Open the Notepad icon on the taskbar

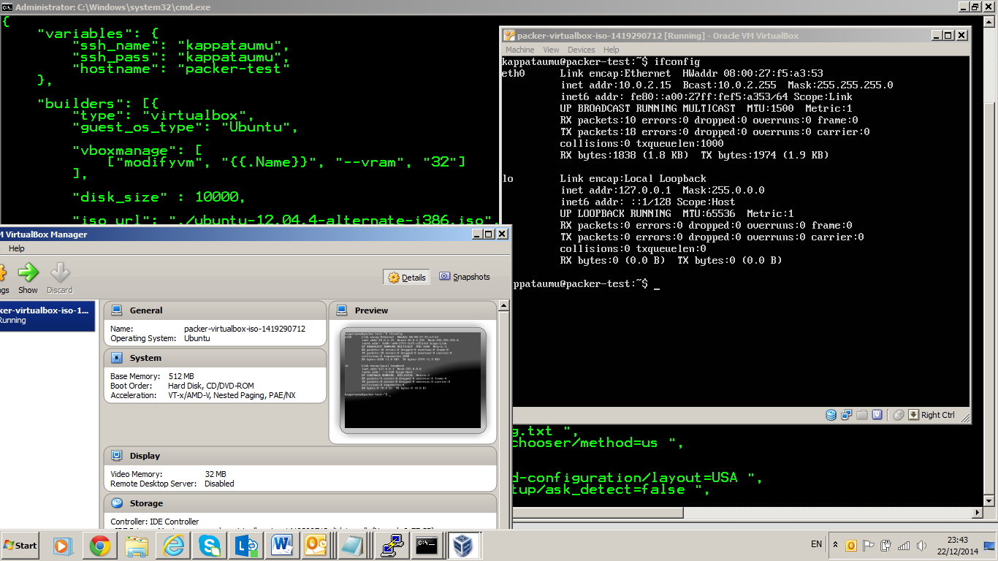(x=353, y=546)
